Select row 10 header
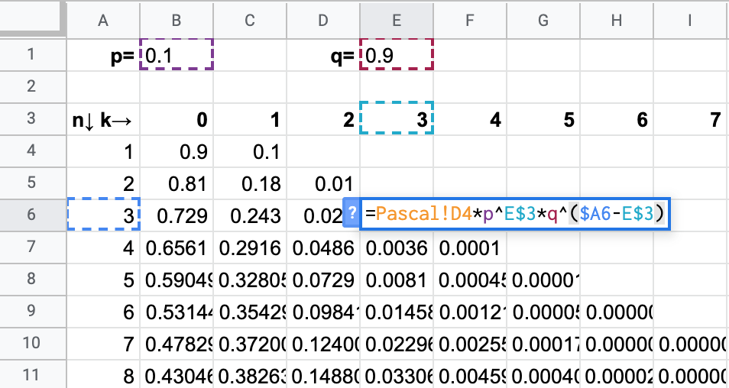 31,343
